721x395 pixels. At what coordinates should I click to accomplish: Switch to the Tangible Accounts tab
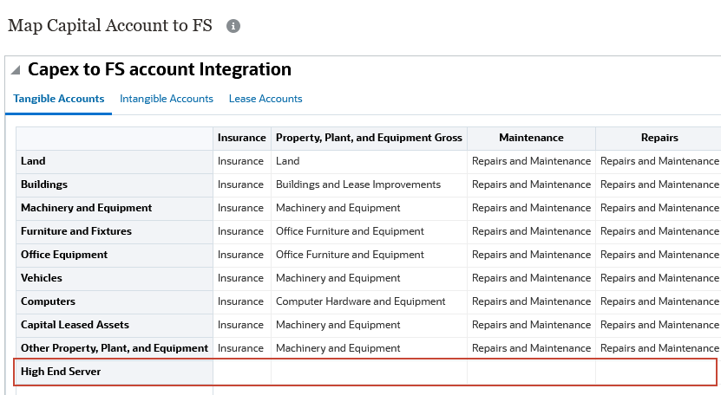pyautogui.click(x=59, y=99)
